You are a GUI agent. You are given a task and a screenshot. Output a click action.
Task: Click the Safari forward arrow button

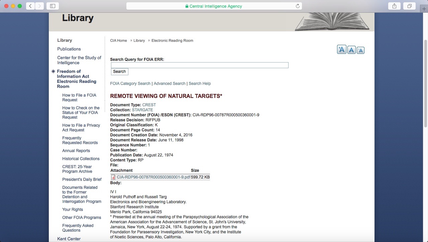[x=39, y=6]
